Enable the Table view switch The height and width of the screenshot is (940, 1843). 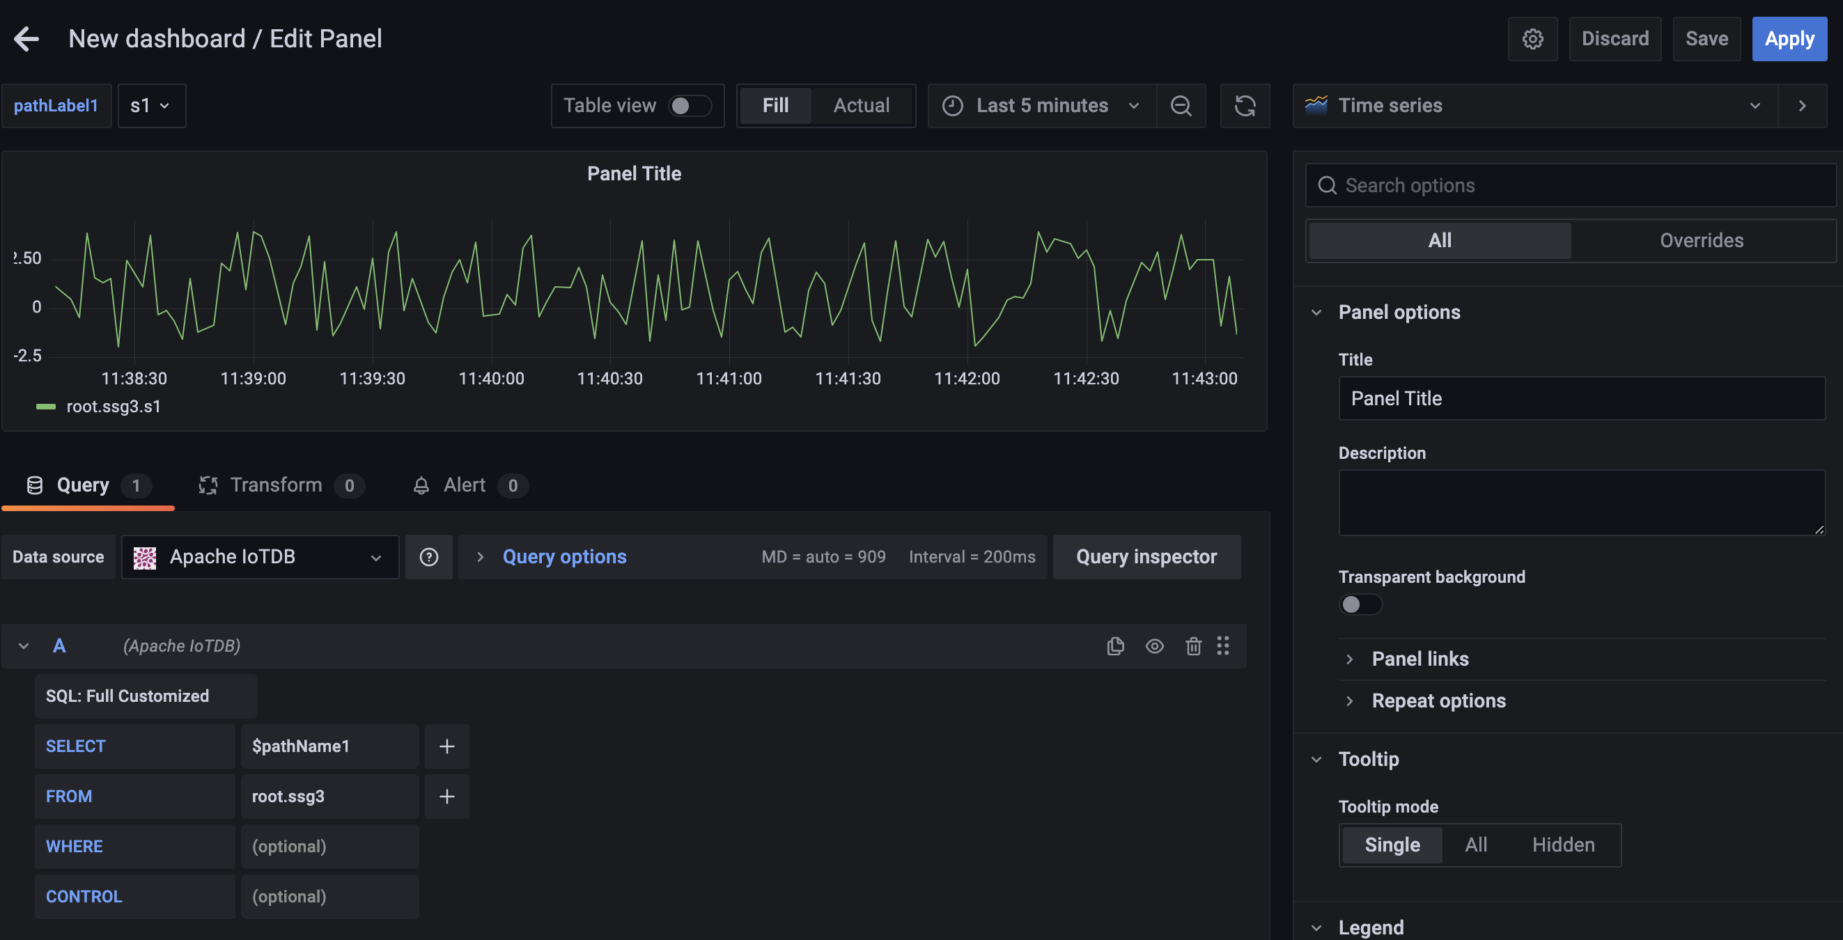689,106
